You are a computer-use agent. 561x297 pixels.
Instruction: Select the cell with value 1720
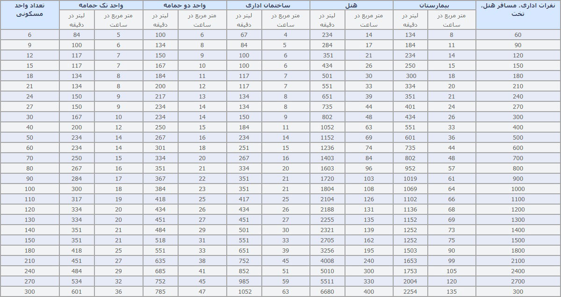click(327, 179)
